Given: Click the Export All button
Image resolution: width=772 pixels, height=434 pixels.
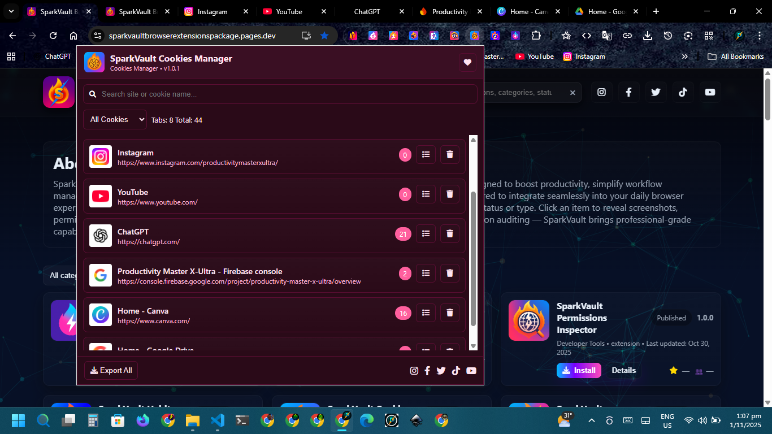Looking at the screenshot, I should pyautogui.click(x=111, y=371).
